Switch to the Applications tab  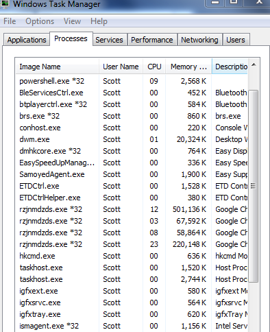click(x=27, y=40)
